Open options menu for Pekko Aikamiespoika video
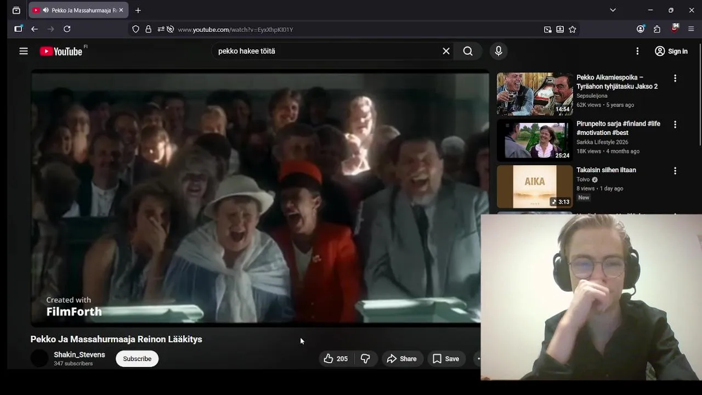Screen dimensions: 702x395 click(675, 78)
